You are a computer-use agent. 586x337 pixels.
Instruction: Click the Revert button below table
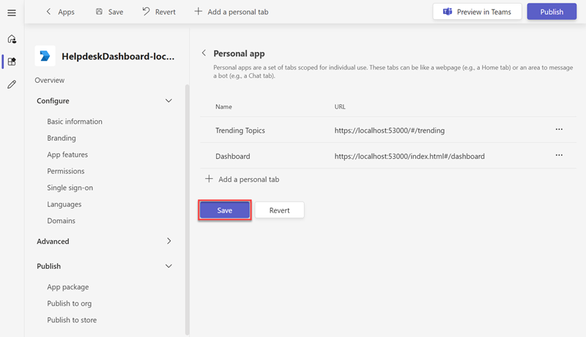click(x=280, y=210)
